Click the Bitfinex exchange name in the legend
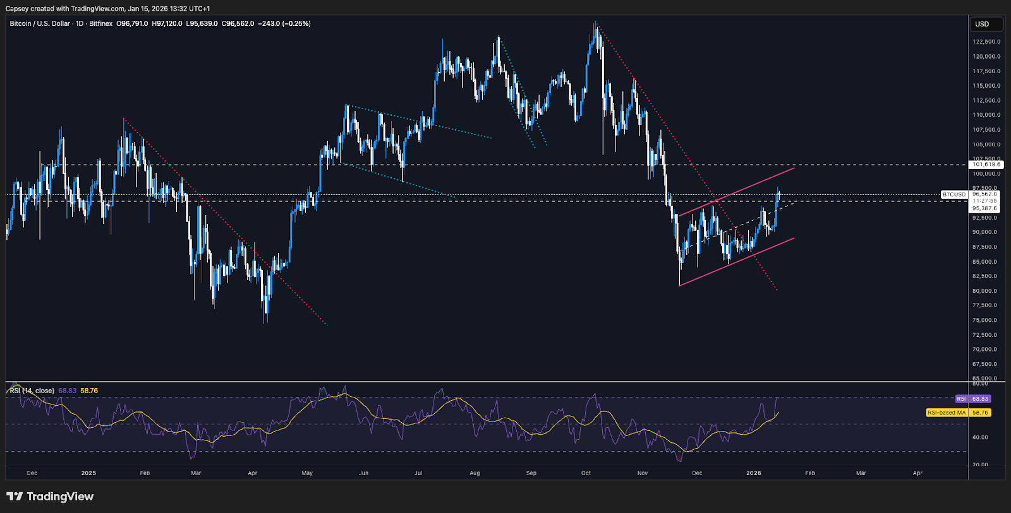The image size is (1011, 513). (x=101, y=23)
